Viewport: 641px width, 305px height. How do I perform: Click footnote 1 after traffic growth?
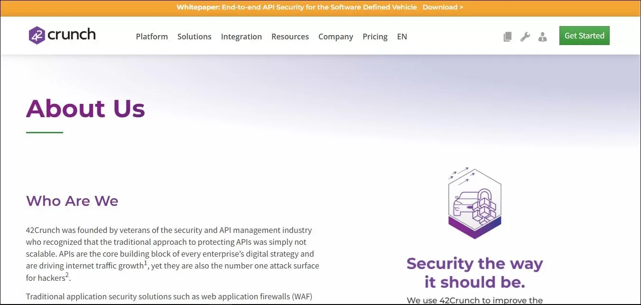[146, 263]
